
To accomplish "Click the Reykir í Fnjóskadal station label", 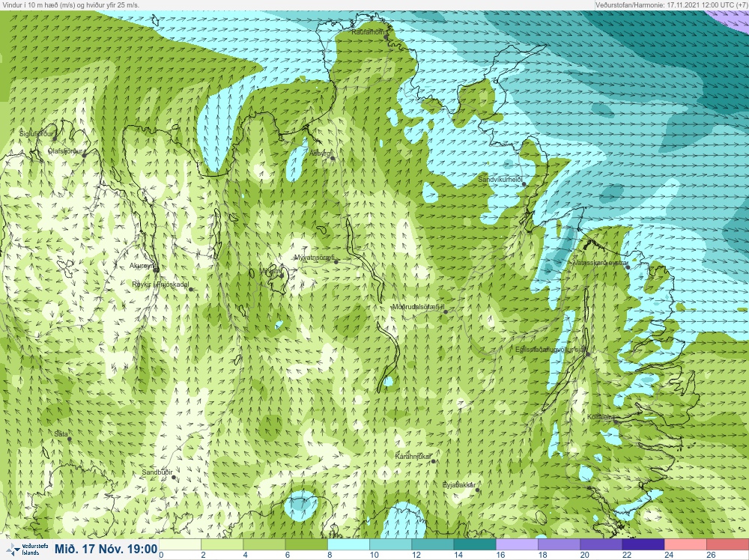I will pyautogui.click(x=160, y=284).
